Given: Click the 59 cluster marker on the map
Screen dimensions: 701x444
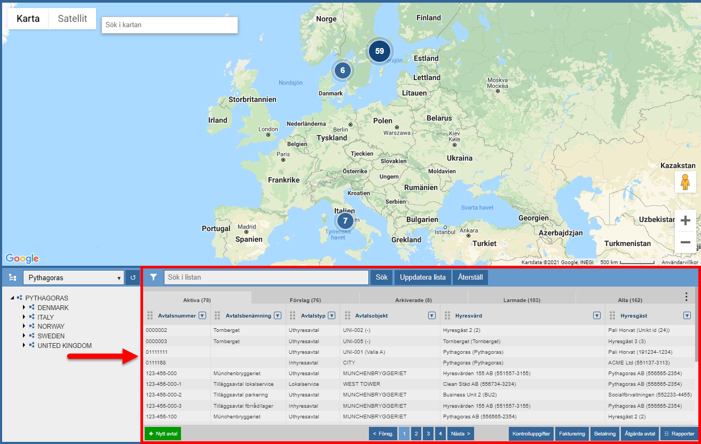Looking at the screenshot, I should point(380,51).
